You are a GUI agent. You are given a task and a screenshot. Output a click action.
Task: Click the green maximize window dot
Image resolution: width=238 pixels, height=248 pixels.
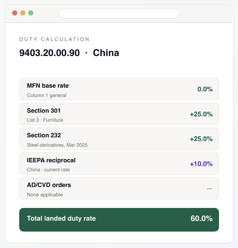coord(31,13)
